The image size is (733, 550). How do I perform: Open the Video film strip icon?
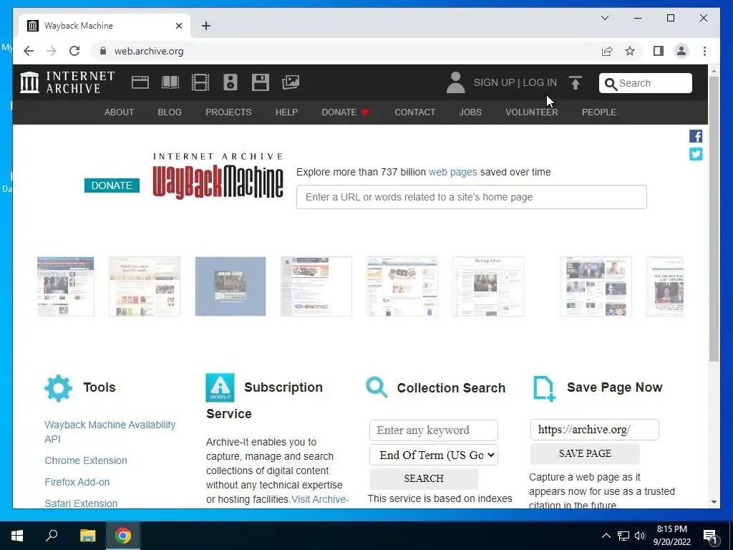[x=200, y=82]
